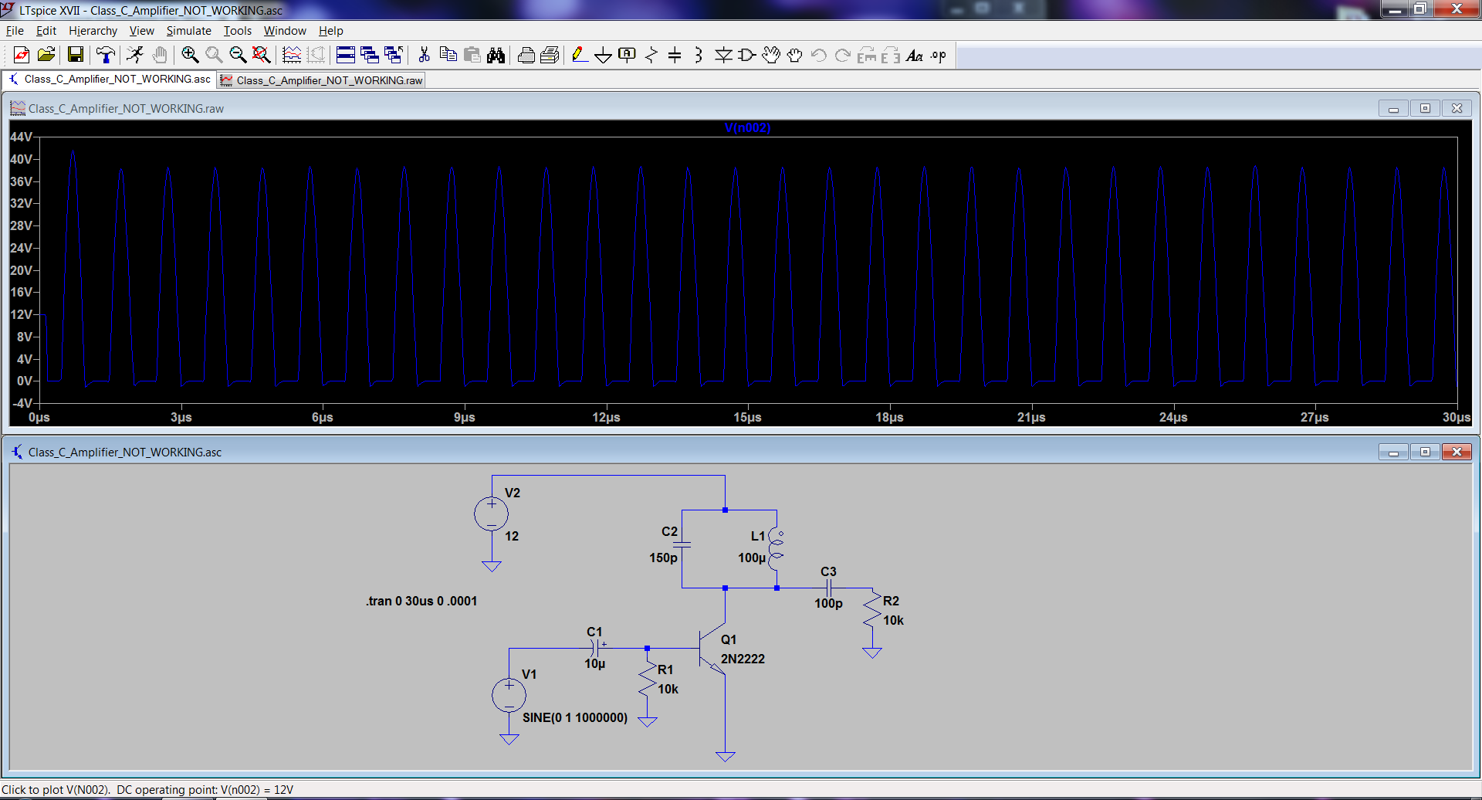Maximize the waveform plot window
Image resolution: width=1482 pixels, height=800 pixels.
click(x=1425, y=109)
